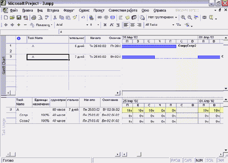Click the Gantt chart horizontal scrollbar
The width and height of the screenshot is (228, 163).
tap(172, 93)
